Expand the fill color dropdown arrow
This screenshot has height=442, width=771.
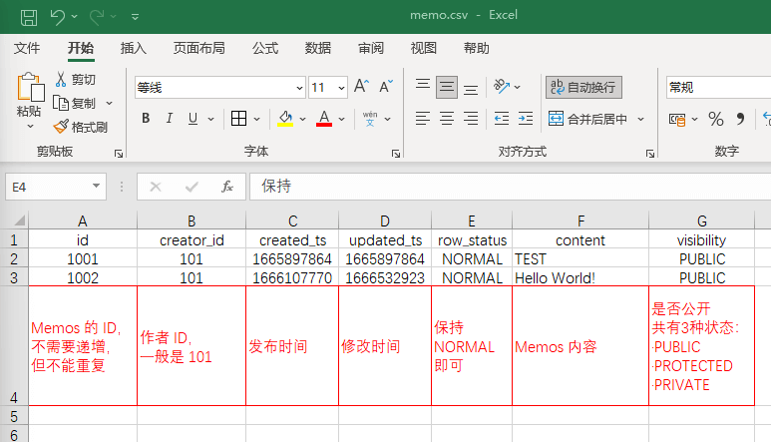[x=302, y=119]
